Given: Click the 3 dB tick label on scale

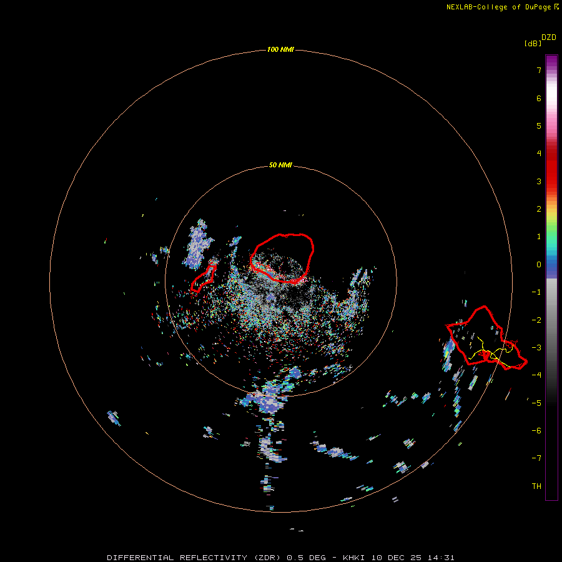Looking at the screenshot, I should click(x=539, y=181).
